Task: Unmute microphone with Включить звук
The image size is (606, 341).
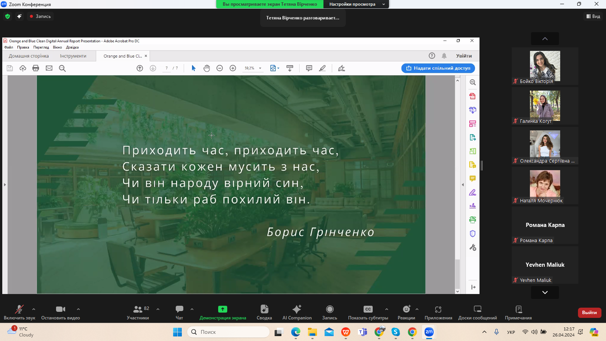Action: (19, 312)
